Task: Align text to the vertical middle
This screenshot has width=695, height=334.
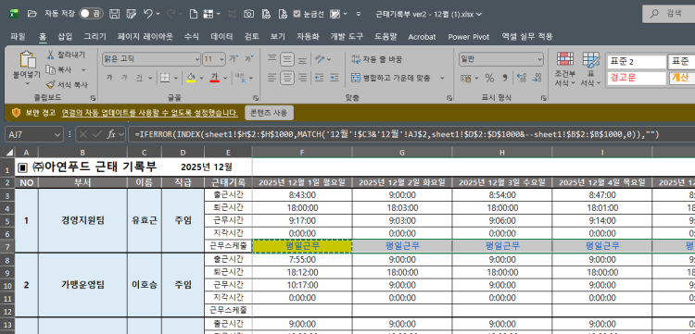Action: click(287, 59)
